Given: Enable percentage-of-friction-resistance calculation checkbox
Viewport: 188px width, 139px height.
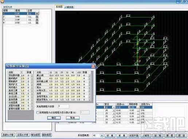Looking at the screenshot, I should pos(38,113).
